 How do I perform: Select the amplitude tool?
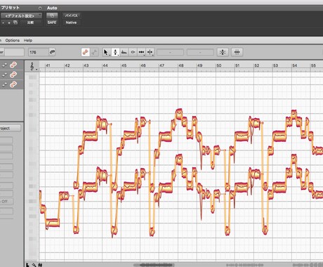click(x=133, y=52)
